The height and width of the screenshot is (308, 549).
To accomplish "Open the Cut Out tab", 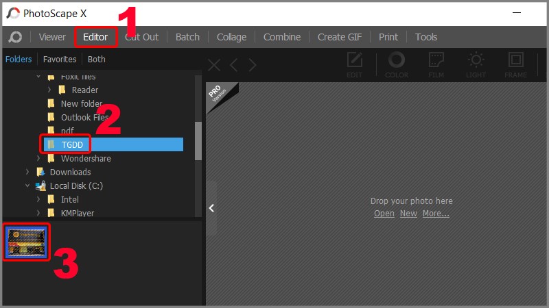I will (142, 37).
